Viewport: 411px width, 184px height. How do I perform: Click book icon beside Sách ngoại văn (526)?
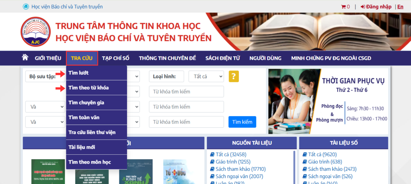305,176
